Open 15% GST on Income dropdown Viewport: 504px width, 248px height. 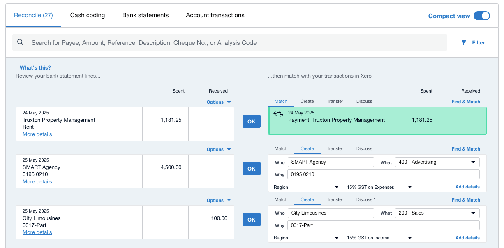[x=379, y=238]
